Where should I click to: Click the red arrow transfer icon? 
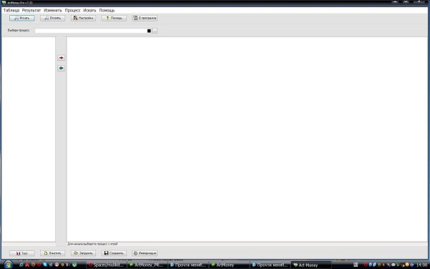pos(61,58)
